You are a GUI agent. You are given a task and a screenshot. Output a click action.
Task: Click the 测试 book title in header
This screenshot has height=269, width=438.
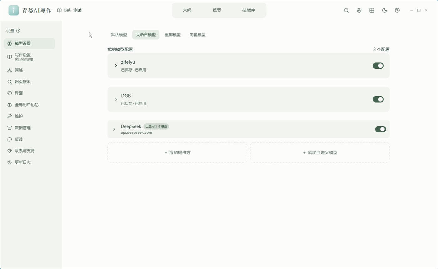[77, 10]
